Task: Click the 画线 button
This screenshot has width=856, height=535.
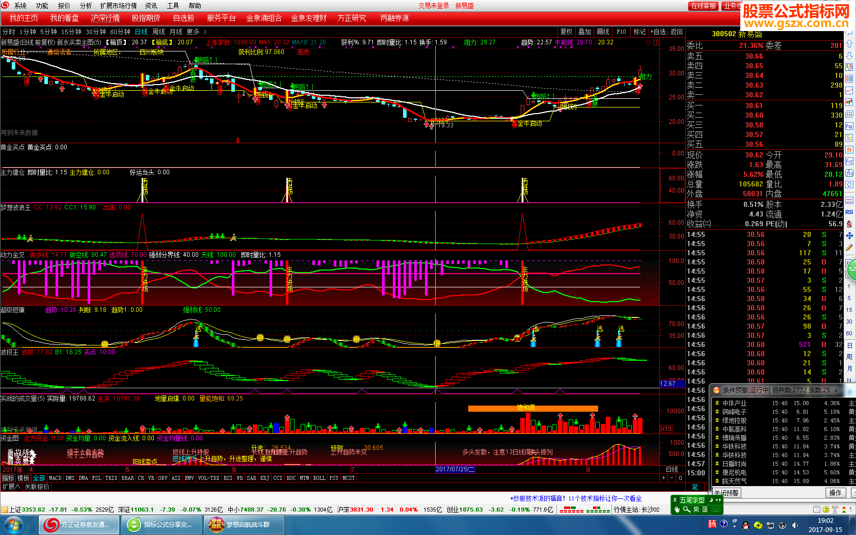Action: 603,32
